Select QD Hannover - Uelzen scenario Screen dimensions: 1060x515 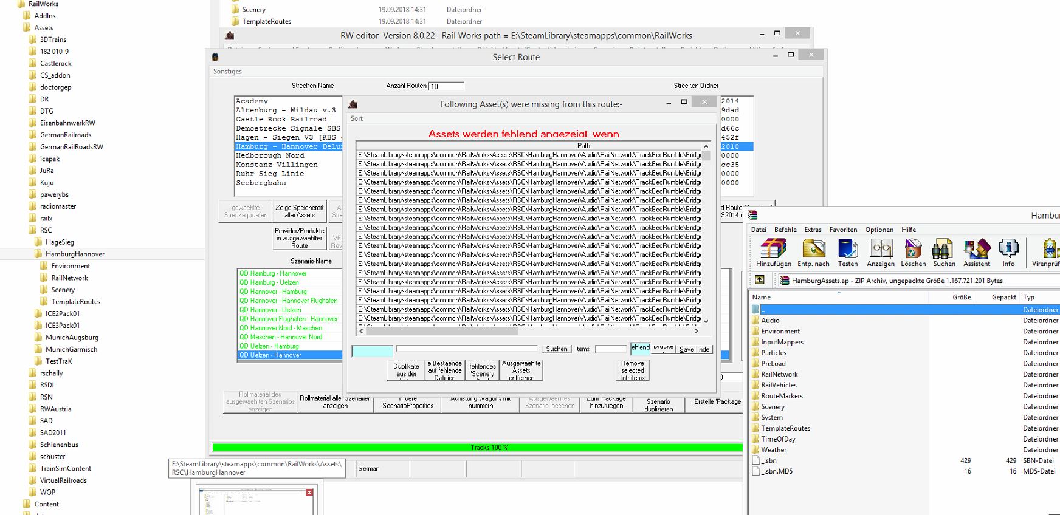[270, 310]
